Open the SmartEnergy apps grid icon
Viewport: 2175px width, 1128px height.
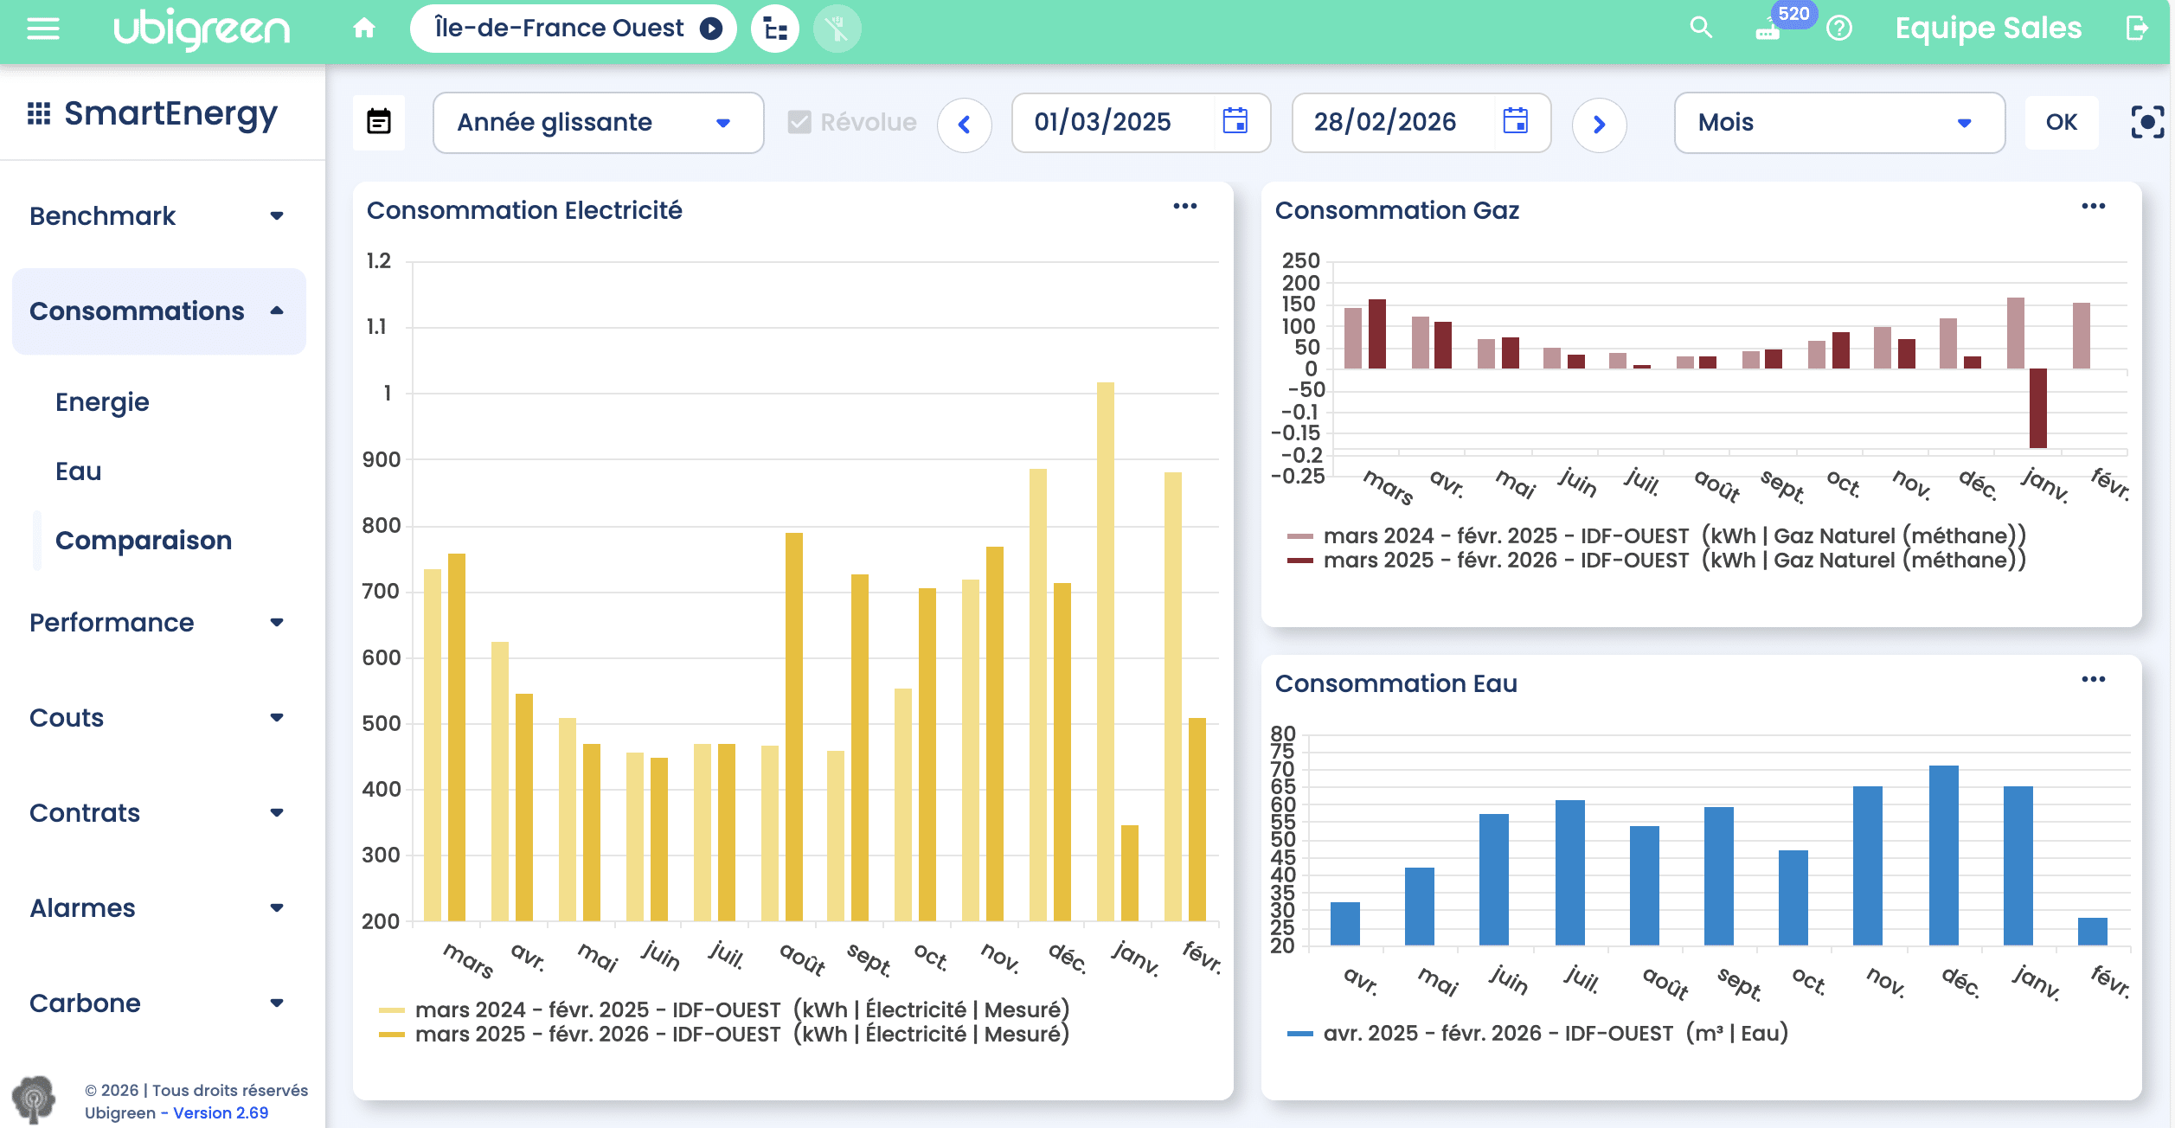pyautogui.click(x=39, y=113)
